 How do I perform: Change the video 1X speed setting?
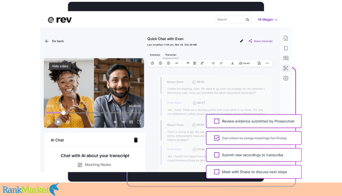coord(123,122)
